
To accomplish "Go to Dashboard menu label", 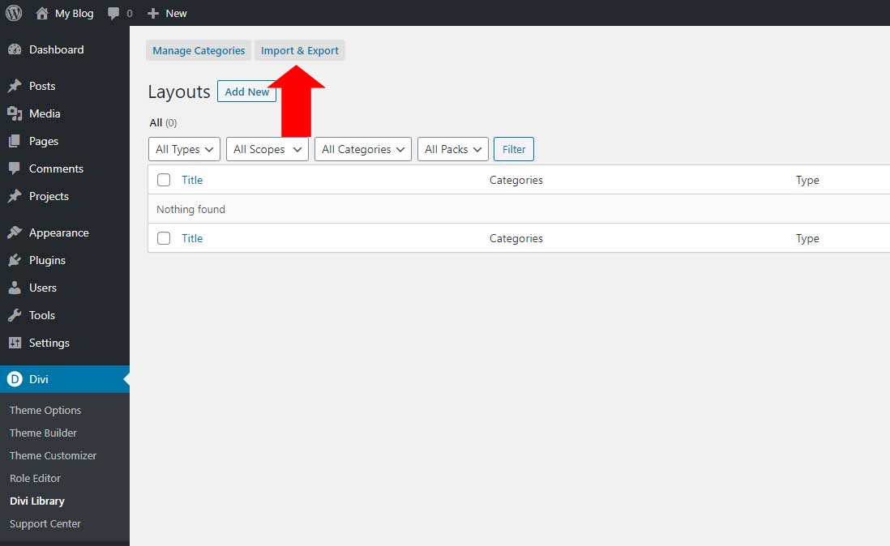I will point(56,50).
